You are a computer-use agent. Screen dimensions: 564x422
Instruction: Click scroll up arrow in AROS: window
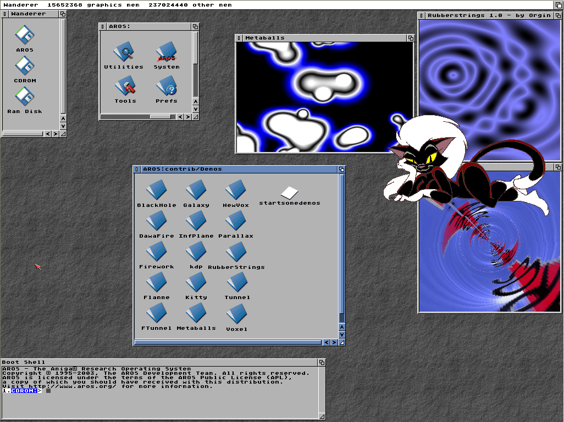coord(195,102)
